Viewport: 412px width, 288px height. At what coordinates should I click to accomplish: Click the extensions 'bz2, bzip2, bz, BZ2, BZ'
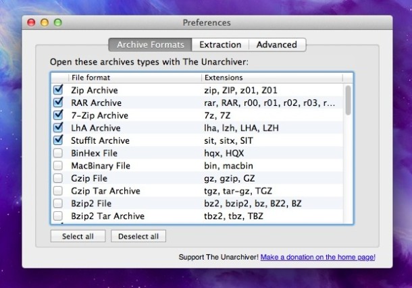(253, 204)
